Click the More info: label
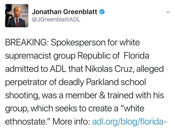This screenshot has height=132, width=175. pyautogui.click(x=71, y=122)
